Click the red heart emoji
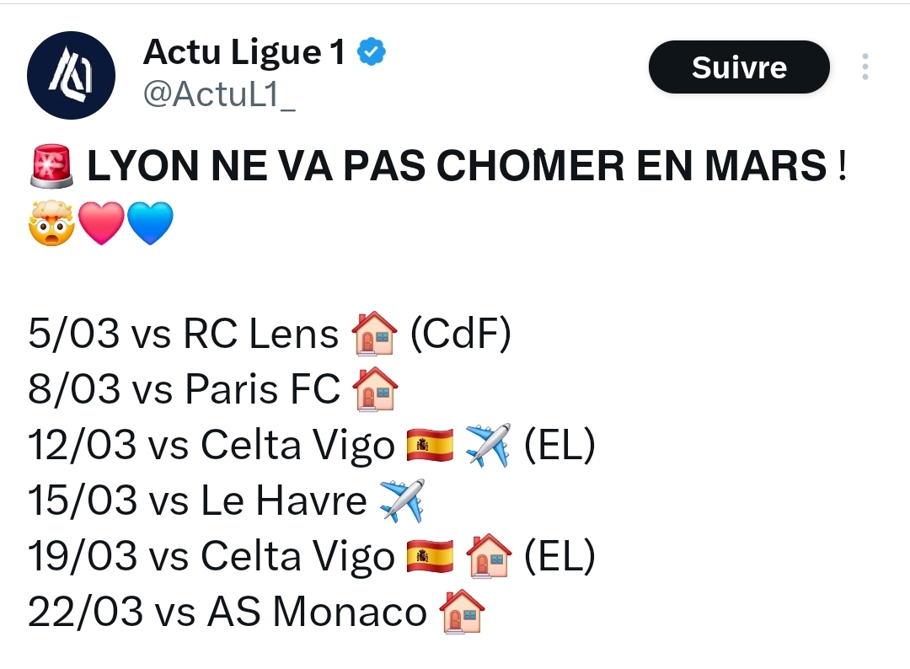The image size is (910, 669). pos(101,222)
